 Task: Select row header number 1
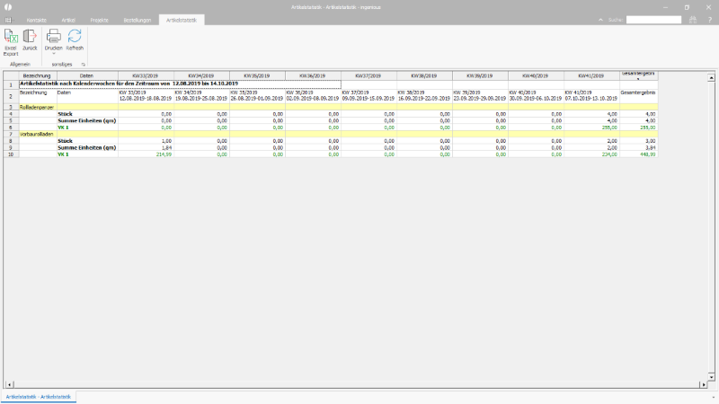point(11,84)
